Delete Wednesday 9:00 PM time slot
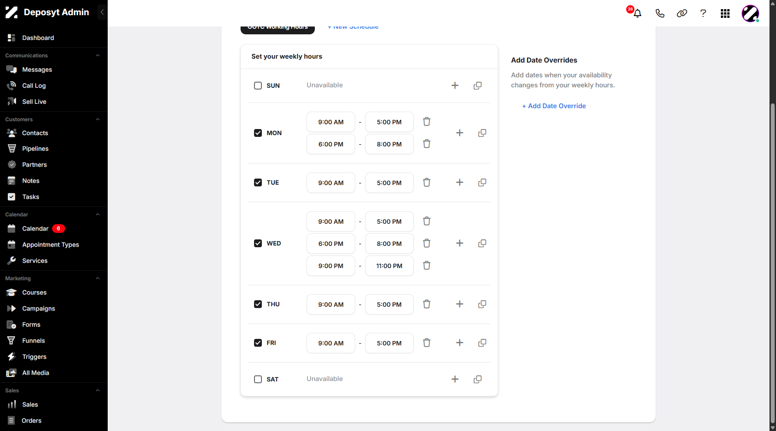Viewport: 776px width, 431px height. pyautogui.click(x=427, y=265)
